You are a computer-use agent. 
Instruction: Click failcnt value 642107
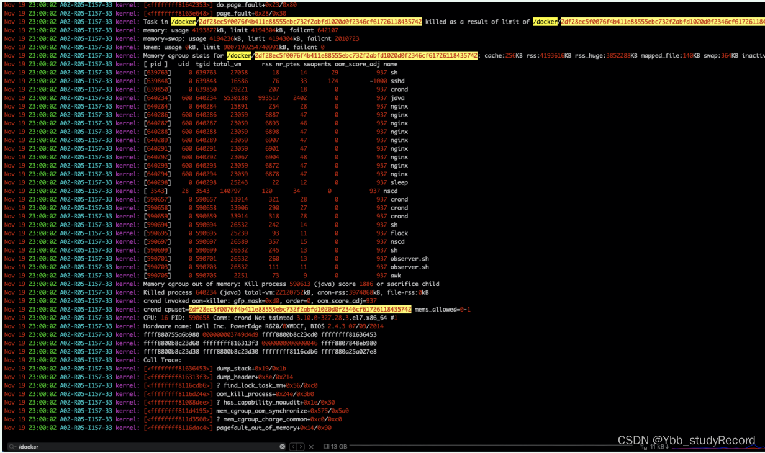pyautogui.click(x=328, y=30)
